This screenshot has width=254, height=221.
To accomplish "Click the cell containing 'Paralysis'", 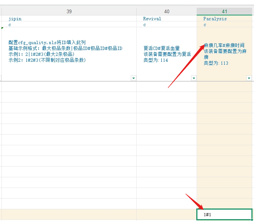I will coord(225,18).
